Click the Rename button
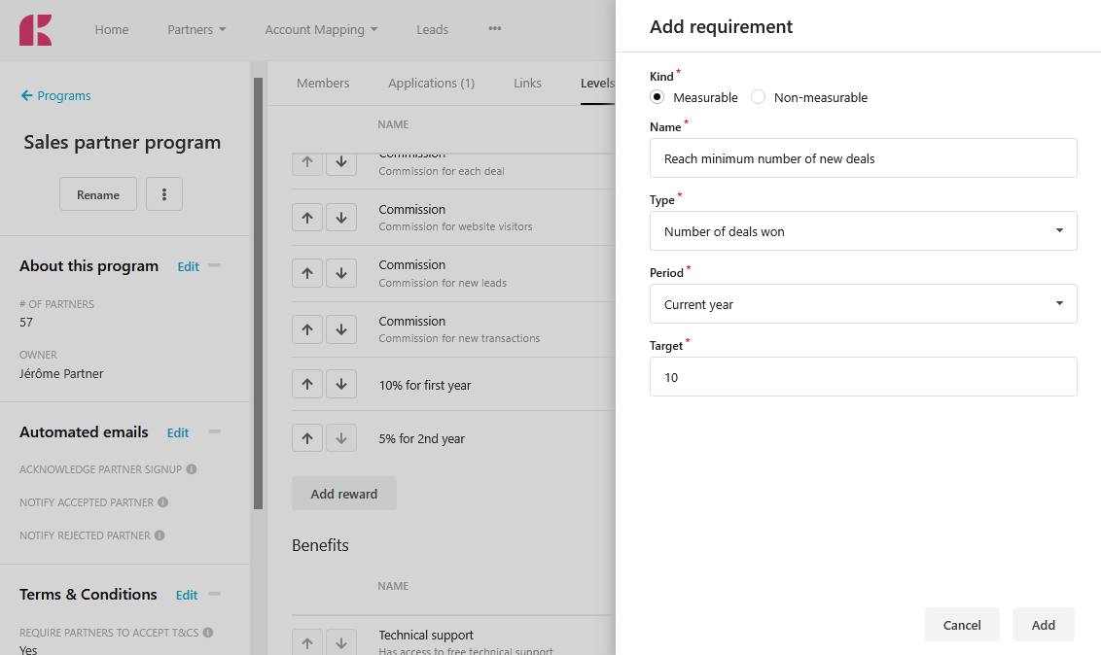The image size is (1101, 655). (98, 194)
